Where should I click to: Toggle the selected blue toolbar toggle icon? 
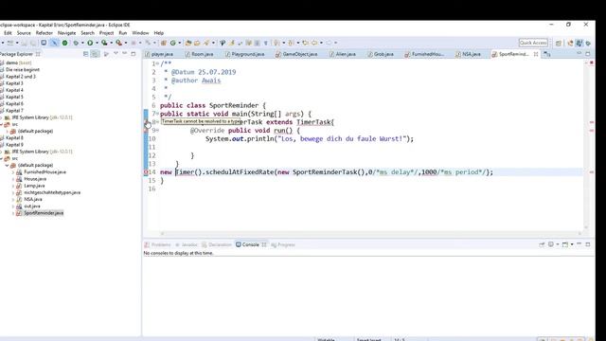[54, 43]
